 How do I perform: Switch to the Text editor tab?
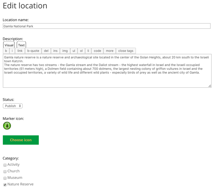click(21, 45)
